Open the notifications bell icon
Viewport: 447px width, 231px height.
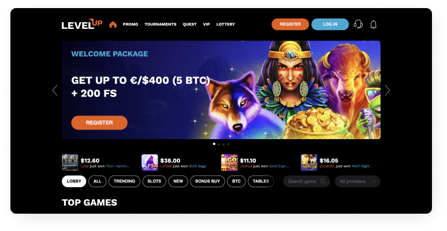[x=373, y=24]
